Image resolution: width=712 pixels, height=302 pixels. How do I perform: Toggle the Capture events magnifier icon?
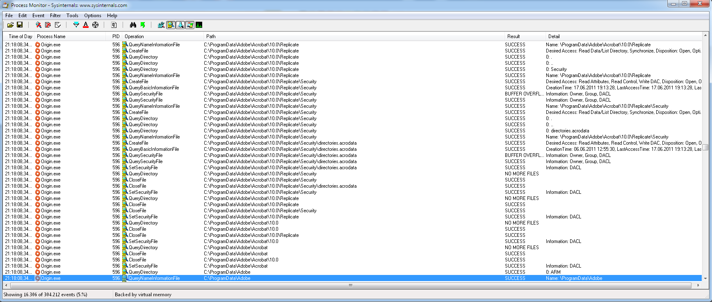click(39, 25)
